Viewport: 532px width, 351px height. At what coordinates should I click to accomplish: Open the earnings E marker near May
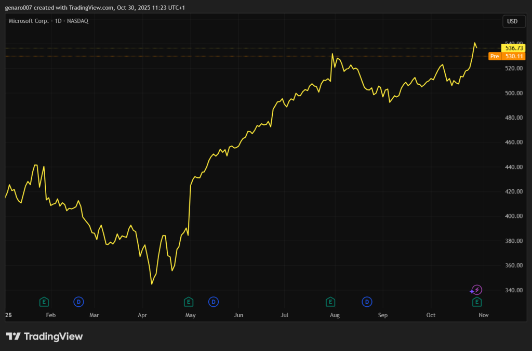click(x=189, y=302)
